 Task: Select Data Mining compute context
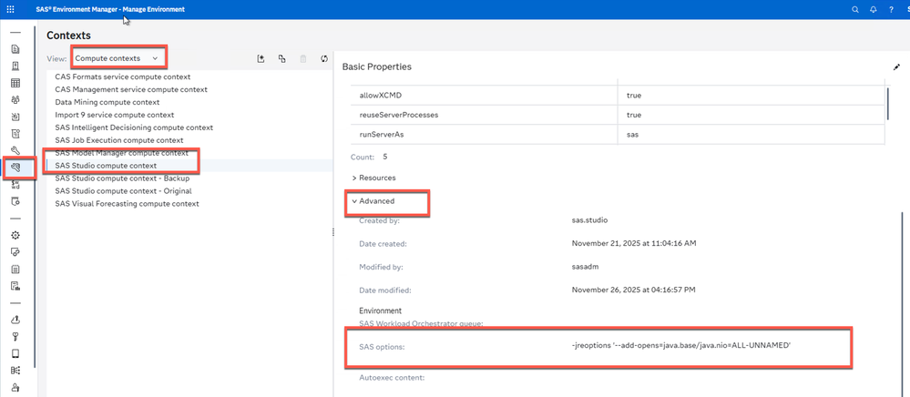(x=189, y=102)
